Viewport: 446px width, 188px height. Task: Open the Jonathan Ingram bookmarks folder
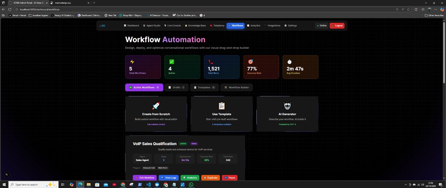(x=38, y=15)
